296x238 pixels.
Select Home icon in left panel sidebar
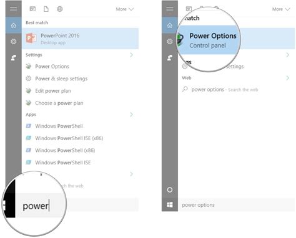click(x=14, y=26)
